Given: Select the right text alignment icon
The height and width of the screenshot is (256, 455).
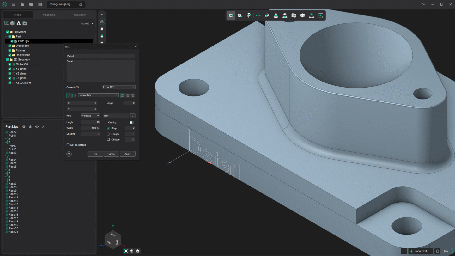Looking at the screenshot, I should (x=132, y=95).
